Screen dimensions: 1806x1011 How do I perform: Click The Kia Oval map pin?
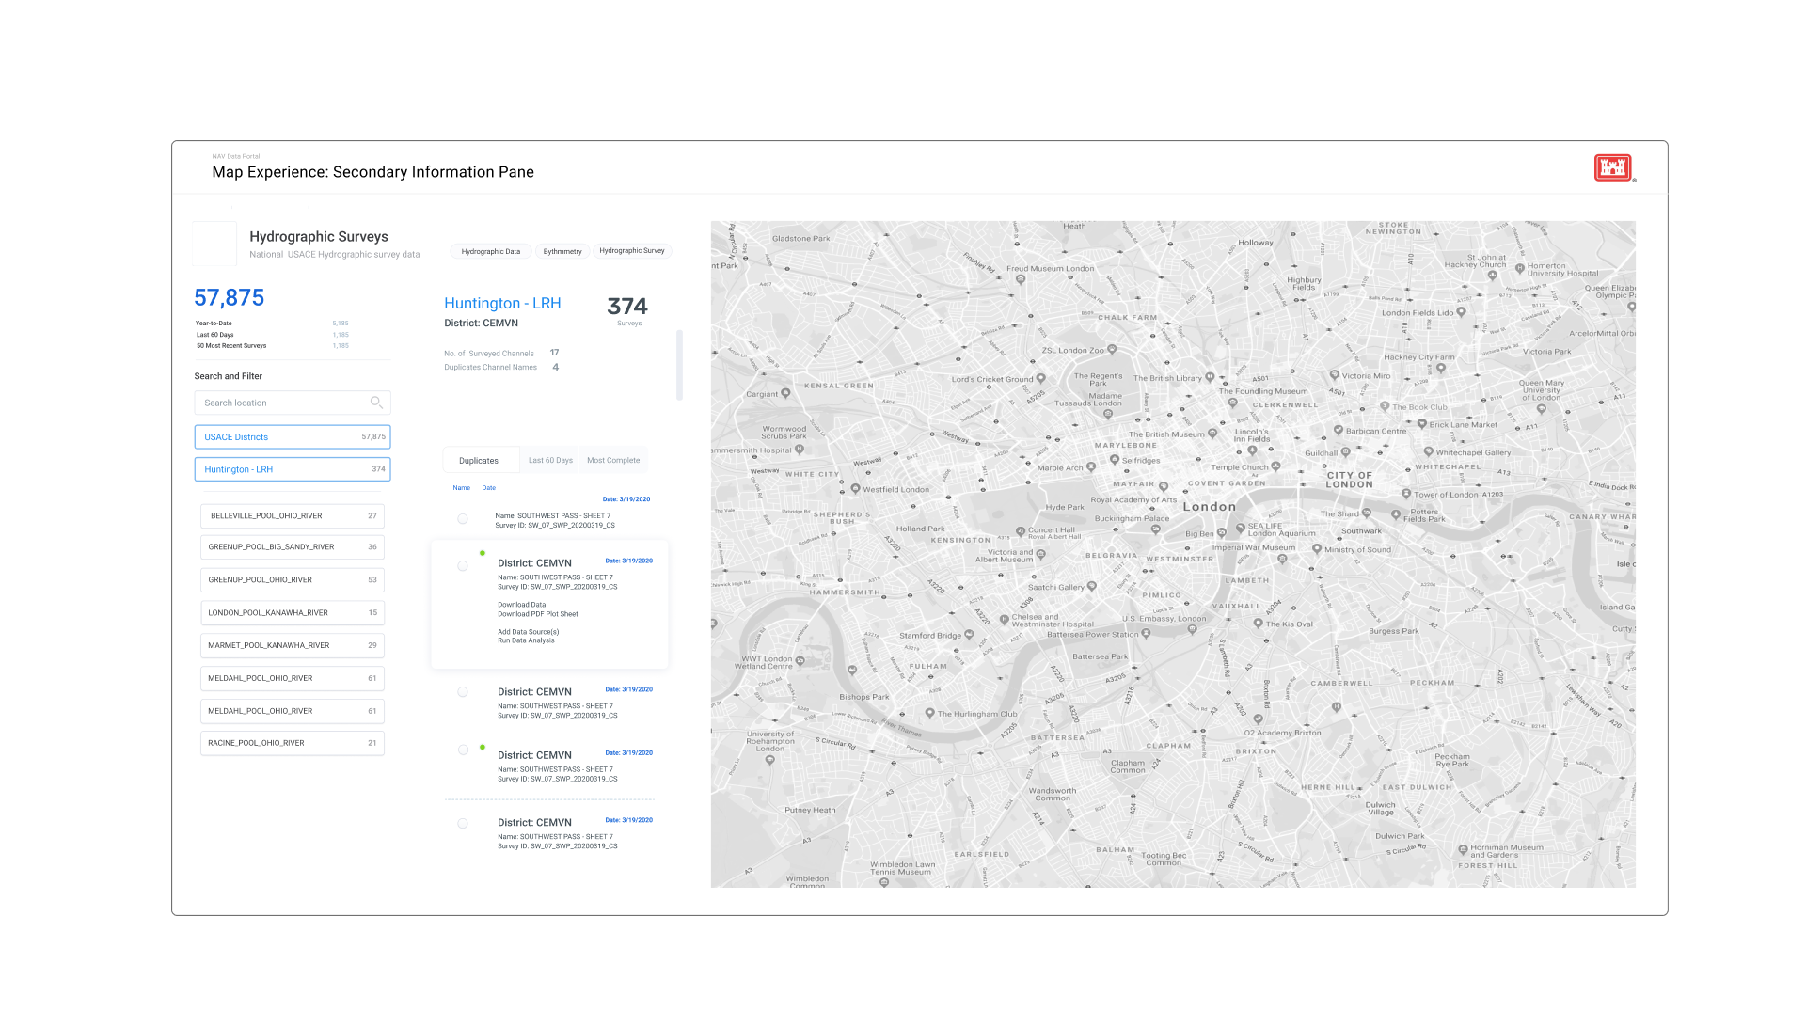(x=1258, y=624)
